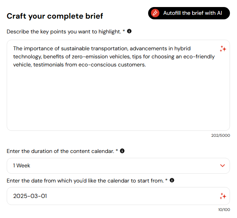237x218 pixels.
Task: Open info icon next to calendar start date
Action: [x=172, y=180]
